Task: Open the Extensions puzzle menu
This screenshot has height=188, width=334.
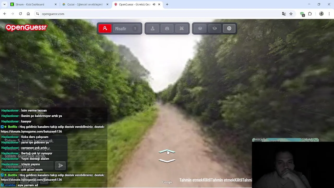Action: 310,14
